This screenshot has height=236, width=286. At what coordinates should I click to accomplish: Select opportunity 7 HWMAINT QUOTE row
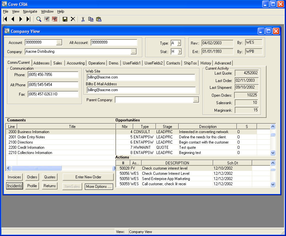[193, 147]
